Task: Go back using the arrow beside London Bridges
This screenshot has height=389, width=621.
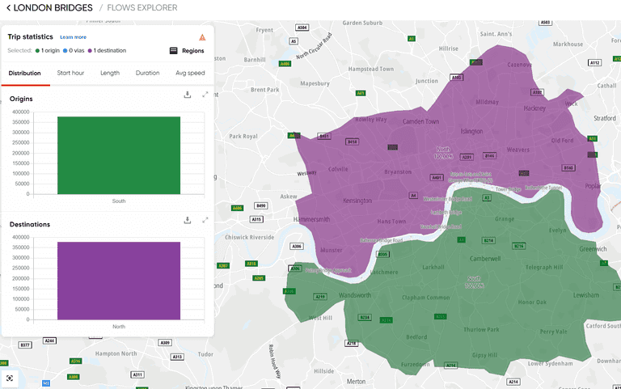Action: coord(8,8)
